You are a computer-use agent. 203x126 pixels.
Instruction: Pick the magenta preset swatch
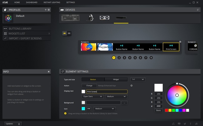[x=184, y=110]
